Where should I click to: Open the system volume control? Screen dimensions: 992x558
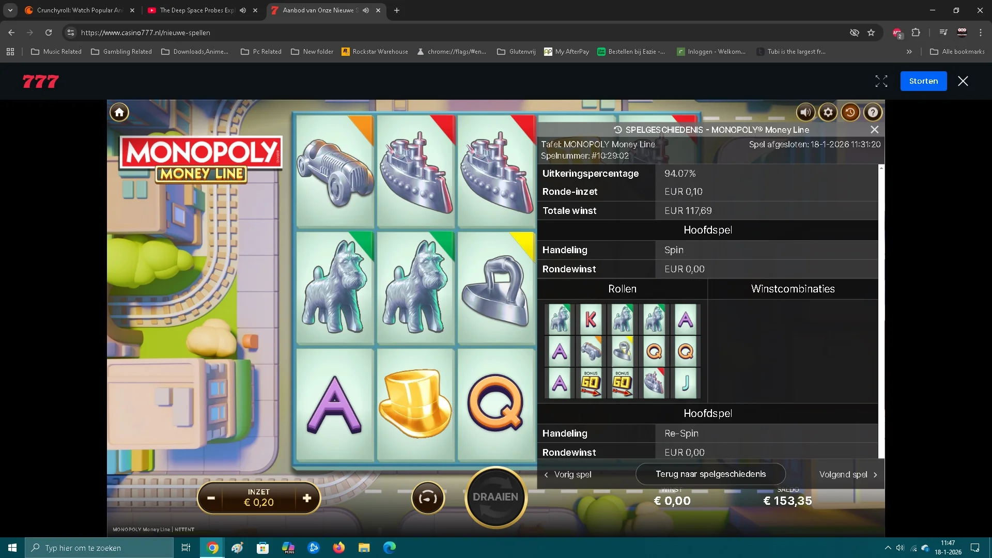(x=900, y=548)
